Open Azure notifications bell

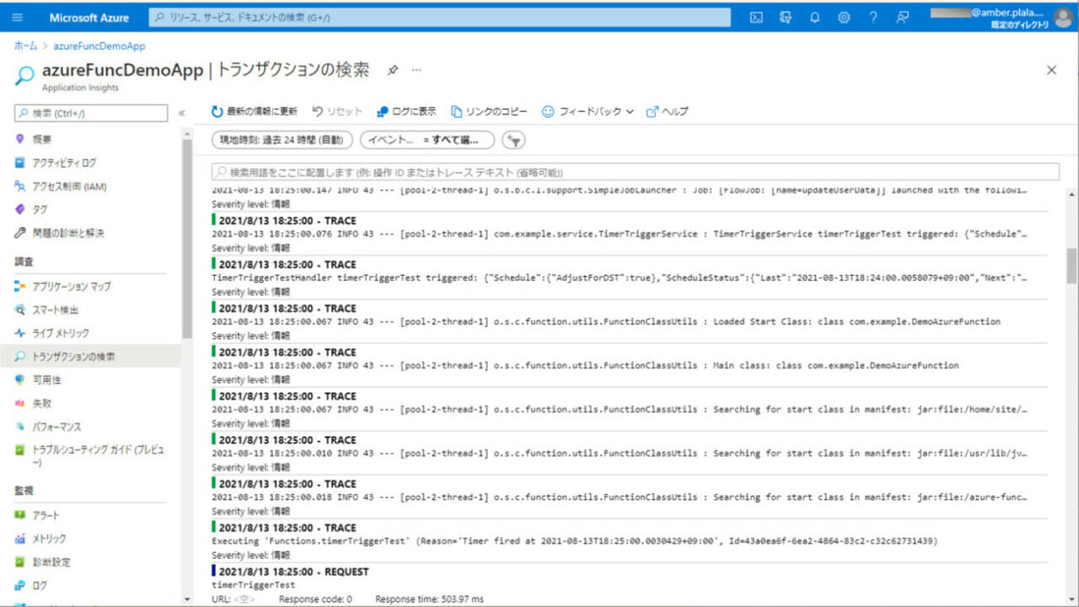(814, 17)
